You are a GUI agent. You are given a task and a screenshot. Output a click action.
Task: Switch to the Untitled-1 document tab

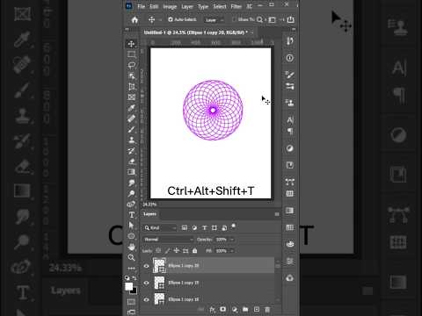click(x=196, y=32)
